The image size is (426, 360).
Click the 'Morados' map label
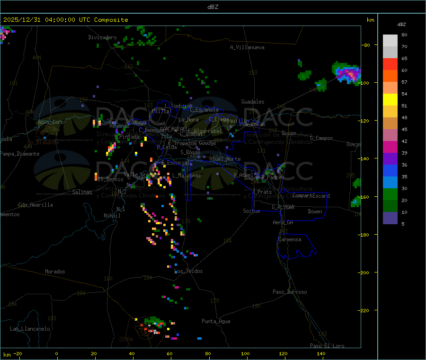coord(55,272)
